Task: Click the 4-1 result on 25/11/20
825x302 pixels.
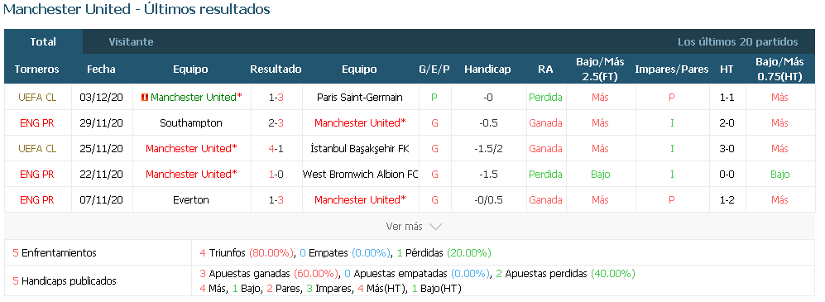Action: [x=276, y=149]
